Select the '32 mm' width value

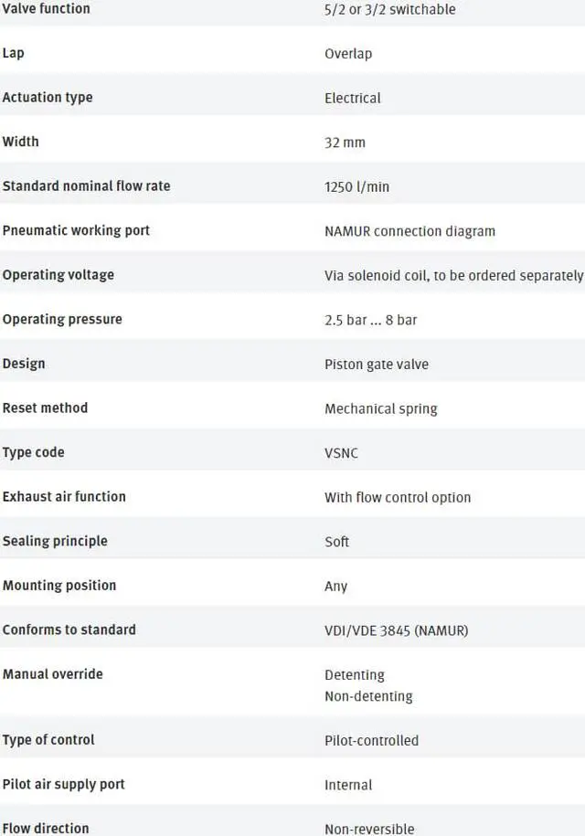pos(345,143)
